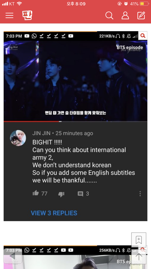The height and width of the screenshot is (269, 151).
Task: Open comment replies speech bubble icon
Action: point(80,194)
